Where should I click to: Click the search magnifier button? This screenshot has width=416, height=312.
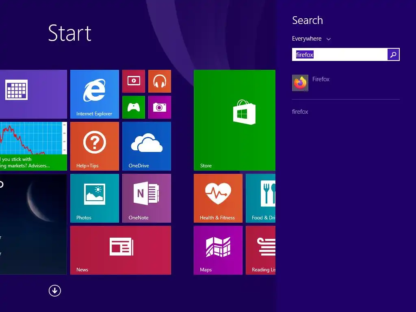393,55
